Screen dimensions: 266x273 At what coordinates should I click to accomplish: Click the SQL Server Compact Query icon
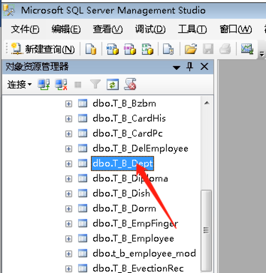pos(168,49)
